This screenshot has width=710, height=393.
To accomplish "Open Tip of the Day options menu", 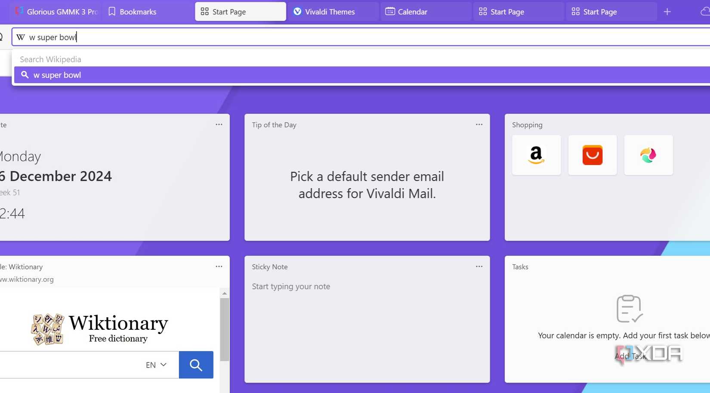I will tap(479, 124).
